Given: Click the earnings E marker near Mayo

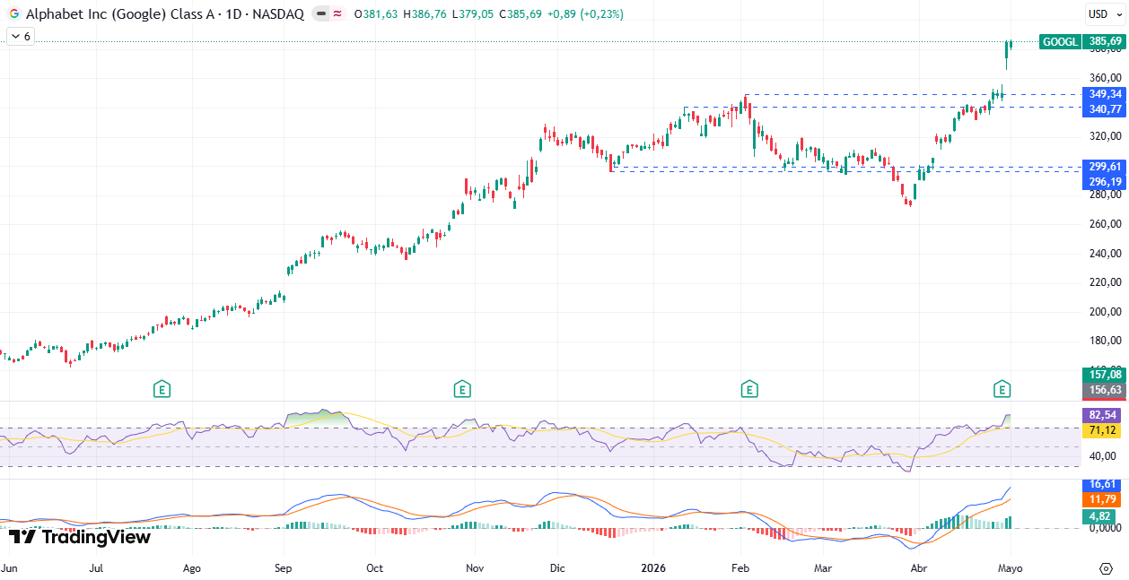Looking at the screenshot, I should pyautogui.click(x=1002, y=389).
